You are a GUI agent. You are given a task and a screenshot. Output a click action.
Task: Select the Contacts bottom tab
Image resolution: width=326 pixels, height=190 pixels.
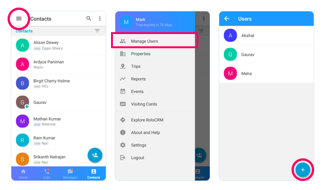click(x=94, y=174)
